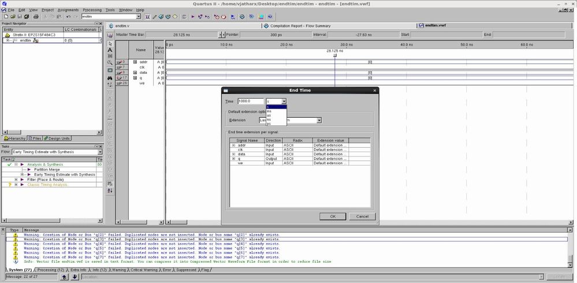Image resolution: width=577 pixels, height=283 pixels.
Task: Expand q in the End Time signal table
Action: click(233, 159)
